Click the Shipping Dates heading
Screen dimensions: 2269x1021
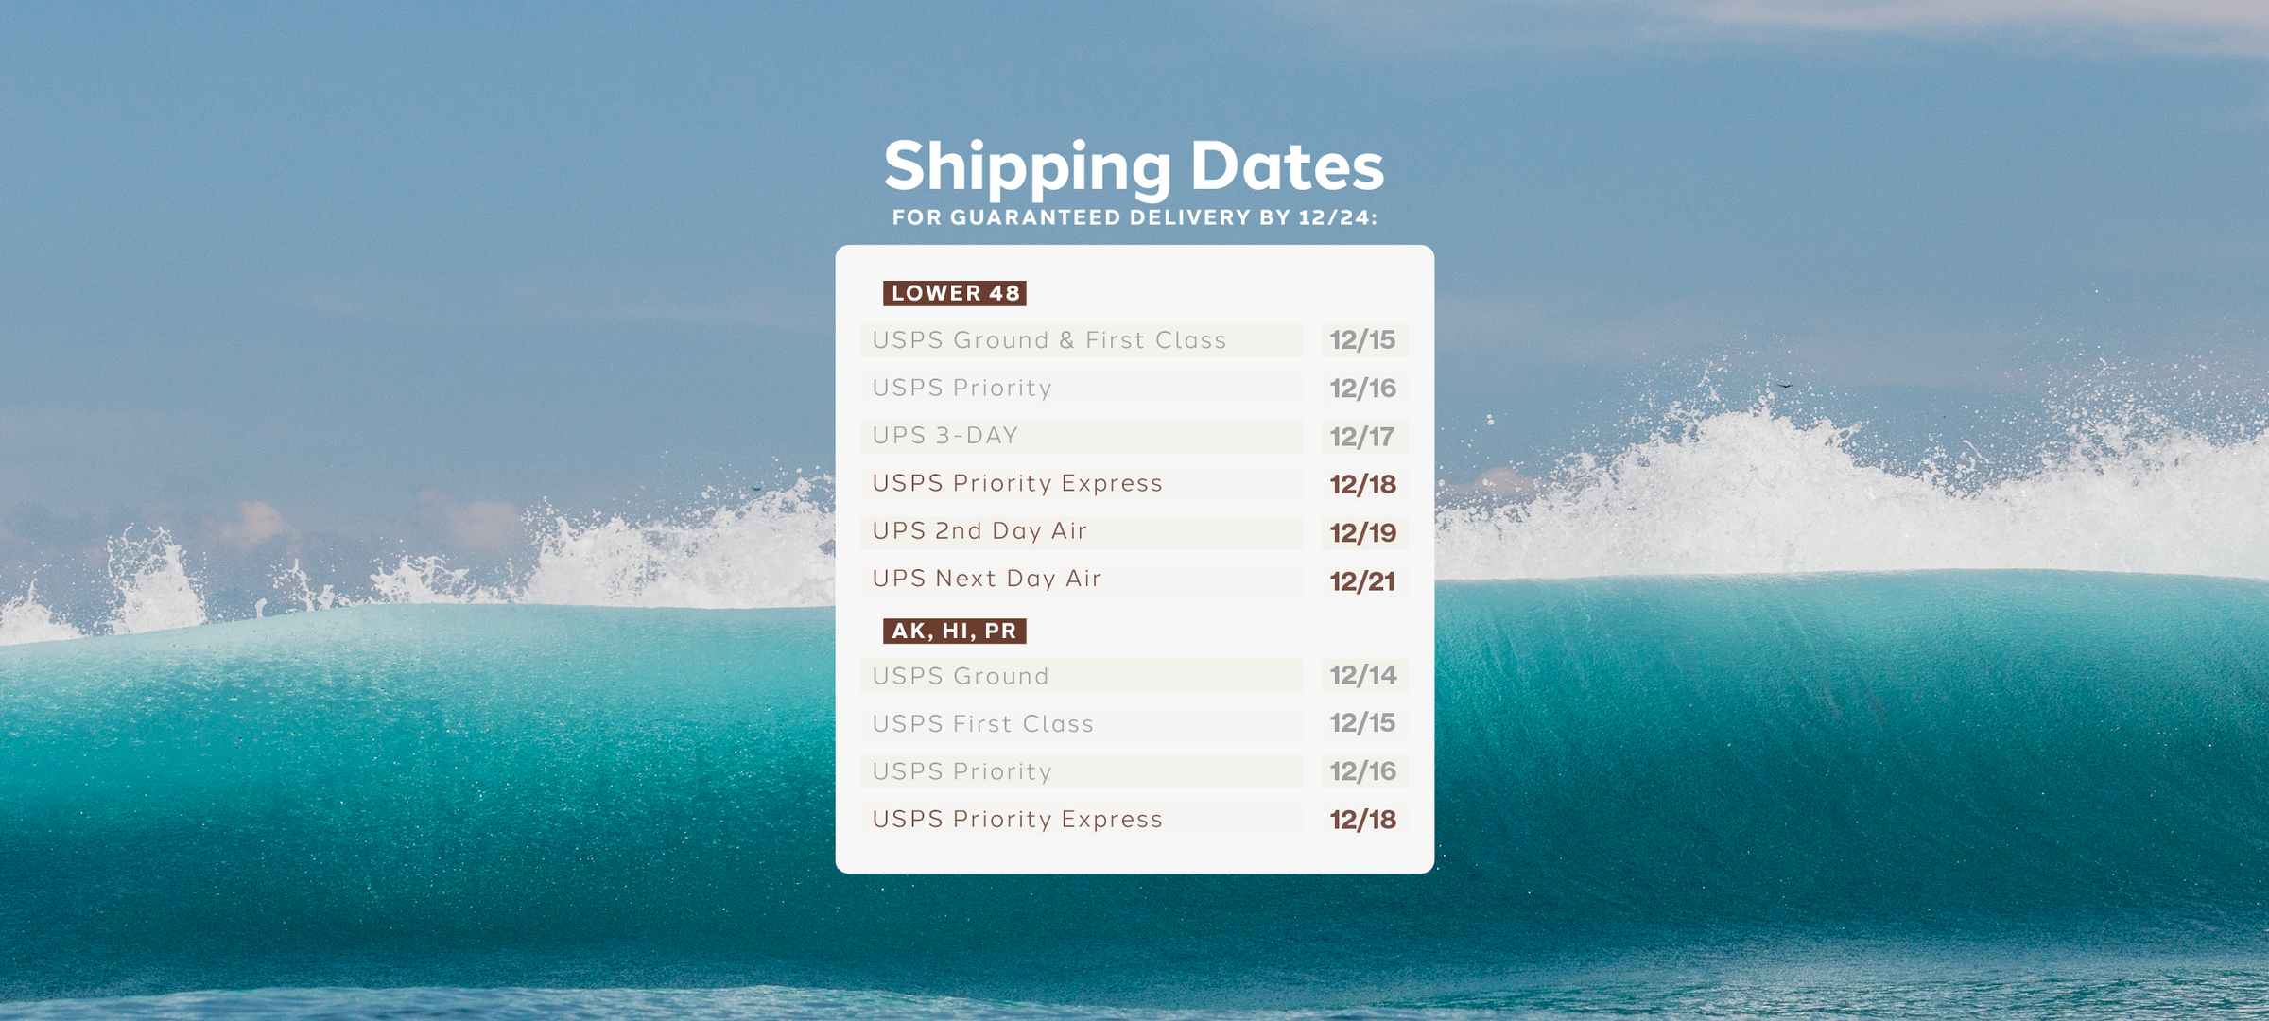(x=1134, y=166)
